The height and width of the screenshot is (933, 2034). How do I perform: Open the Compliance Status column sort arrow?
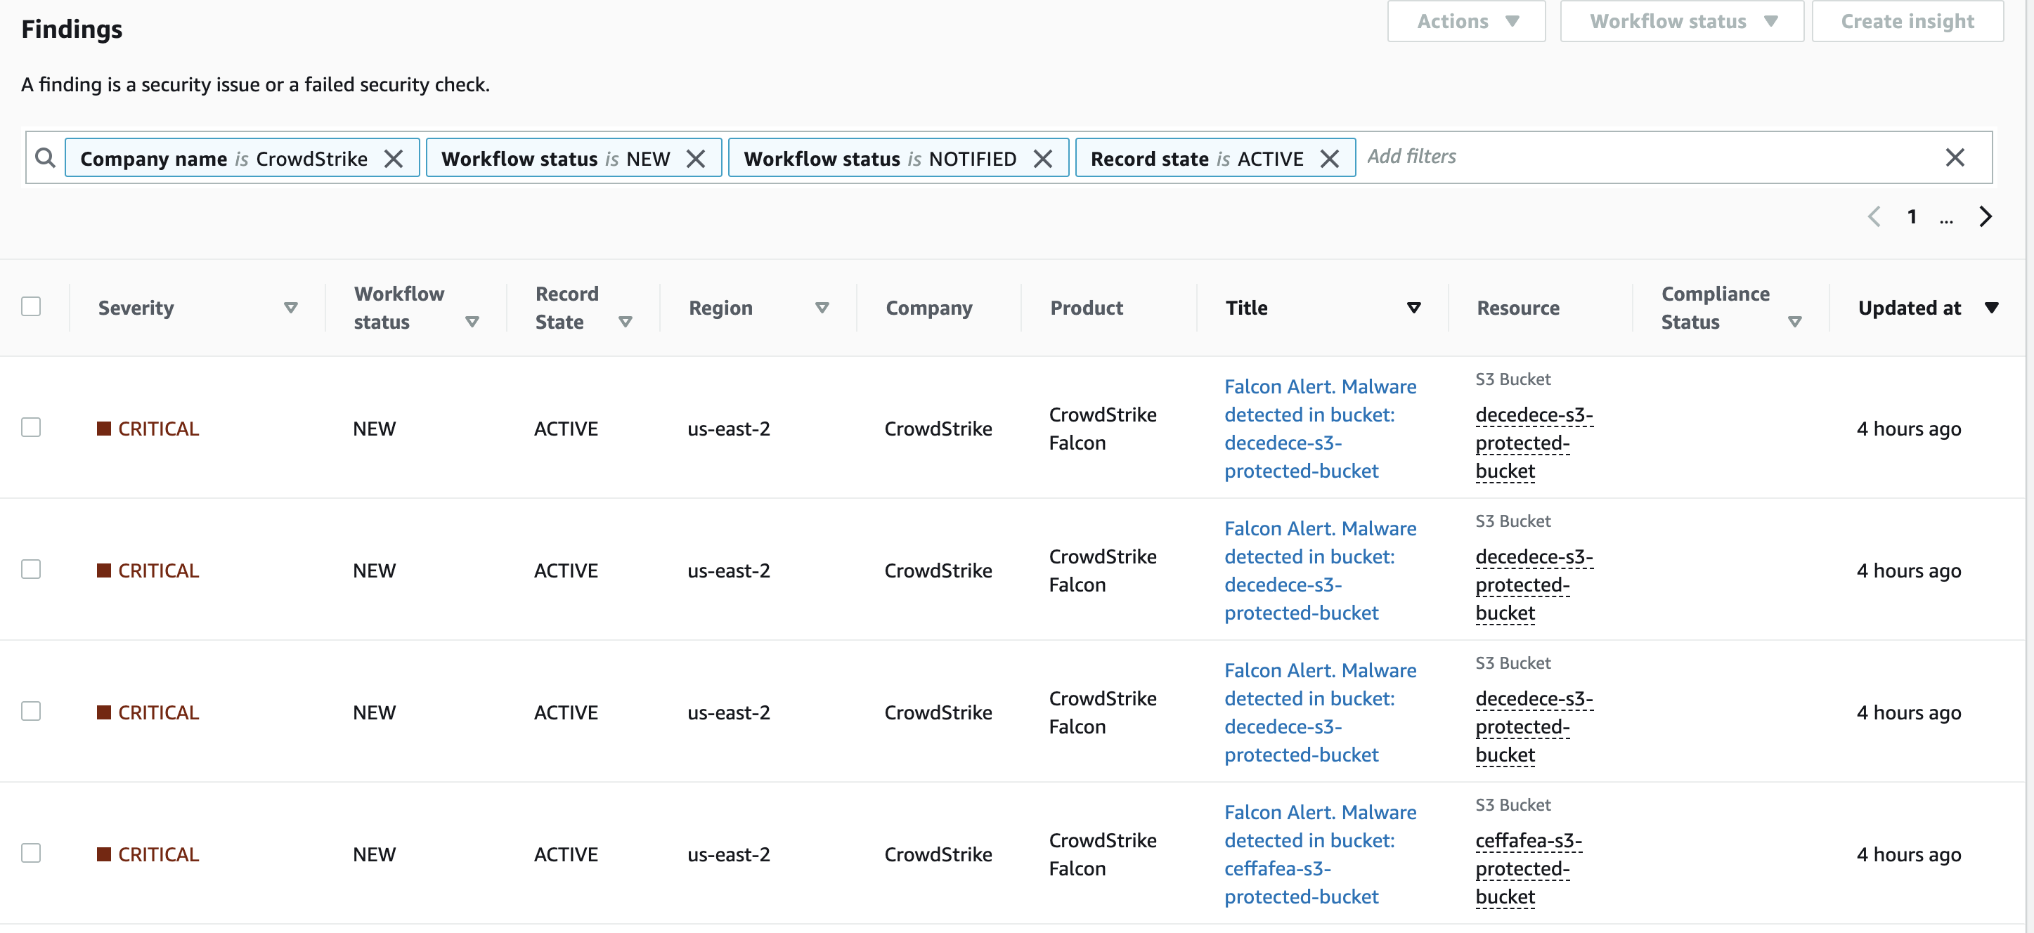[1795, 322]
